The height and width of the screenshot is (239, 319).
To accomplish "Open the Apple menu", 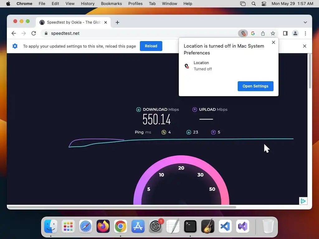I will click(8, 4).
